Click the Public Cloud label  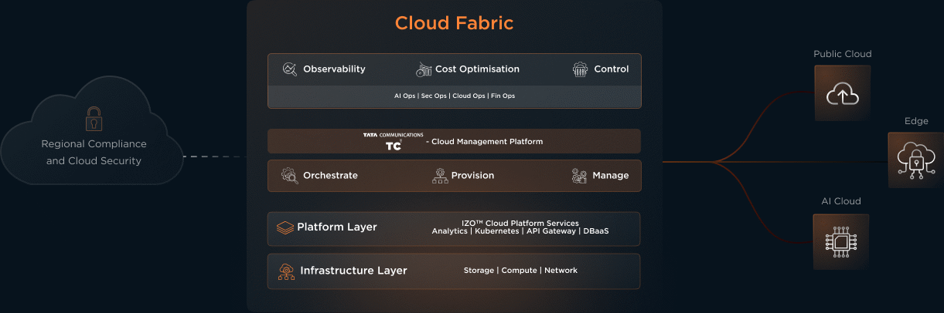(843, 54)
